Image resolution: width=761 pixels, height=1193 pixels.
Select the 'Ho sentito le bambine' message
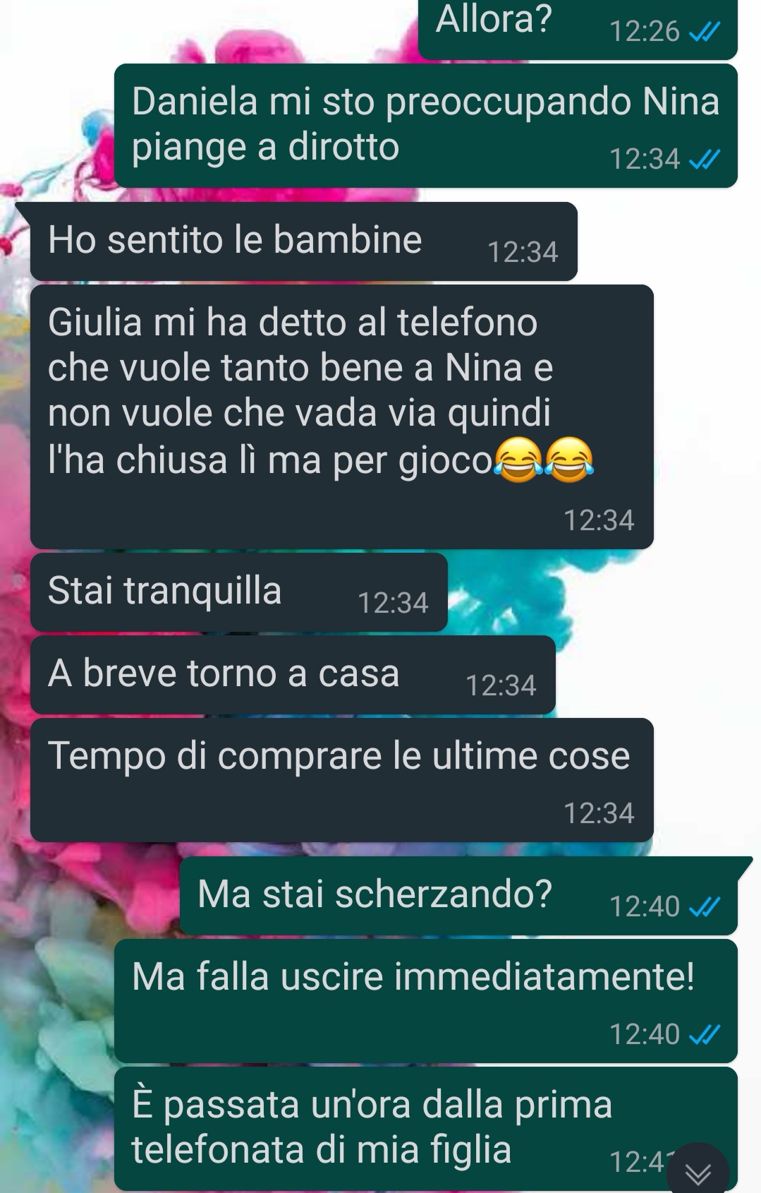[303, 241]
